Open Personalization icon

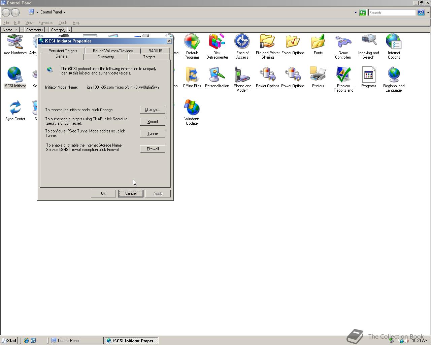coord(217,77)
